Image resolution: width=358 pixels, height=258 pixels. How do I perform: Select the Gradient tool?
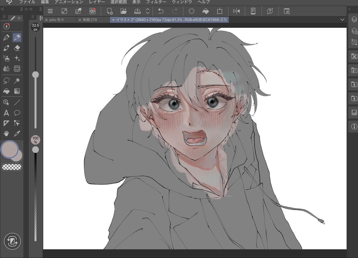[x=17, y=91]
